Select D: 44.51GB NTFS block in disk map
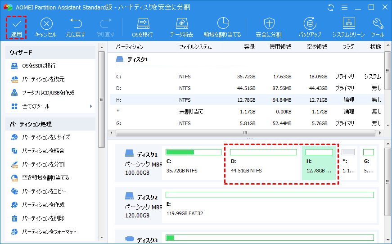Image resolution: width=392 pixels, height=244 pixels. [x=263, y=163]
